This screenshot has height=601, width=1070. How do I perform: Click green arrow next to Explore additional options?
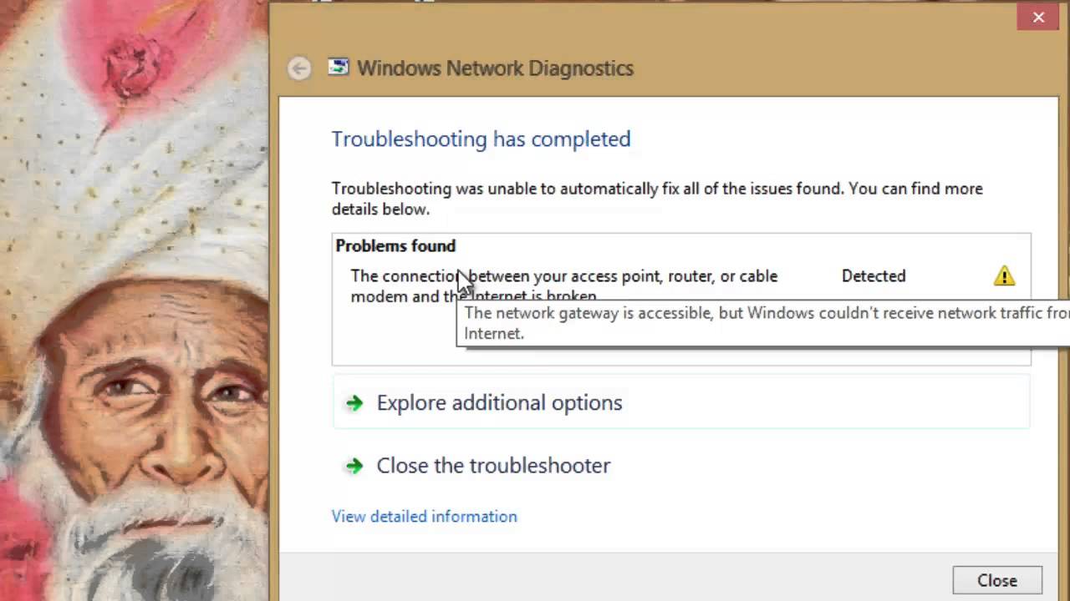click(354, 403)
